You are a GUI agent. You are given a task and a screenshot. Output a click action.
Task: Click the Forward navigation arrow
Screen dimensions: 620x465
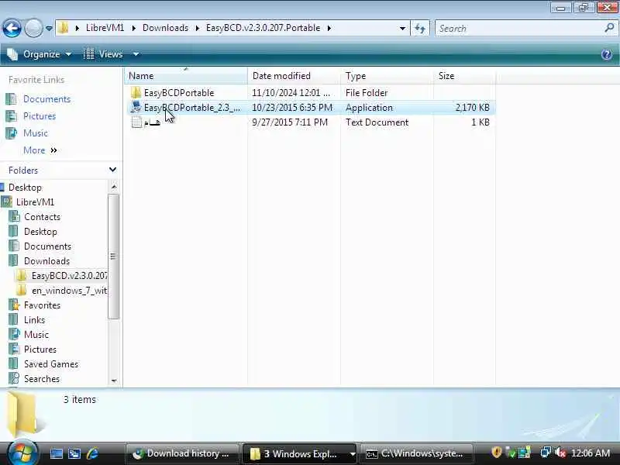pyautogui.click(x=33, y=28)
